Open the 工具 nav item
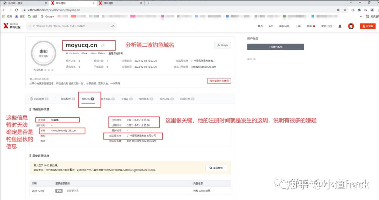 pyautogui.click(x=298, y=26)
